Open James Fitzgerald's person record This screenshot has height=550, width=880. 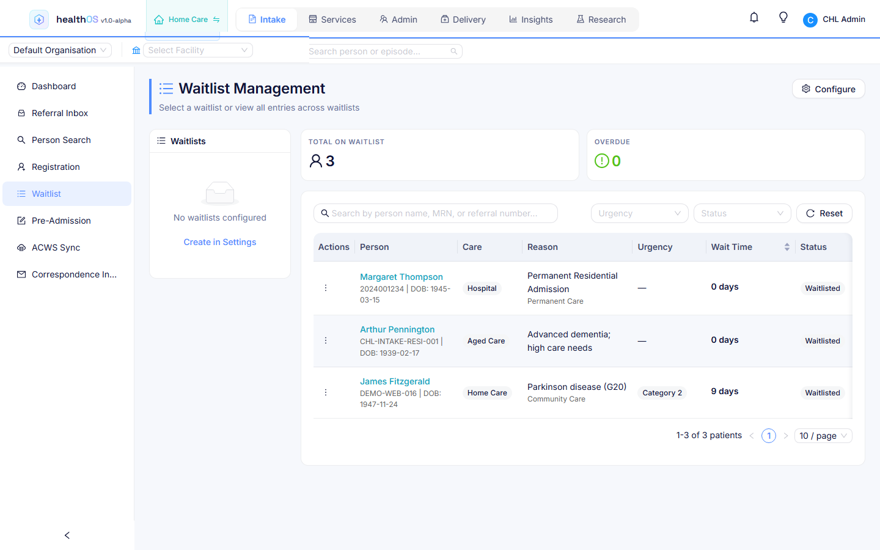click(x=395, y=381)
